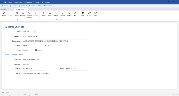Open Inbox quick-access shortcut
Image resolution: width=179 pixels, height=96 pixels.
[x=39, y=6]
